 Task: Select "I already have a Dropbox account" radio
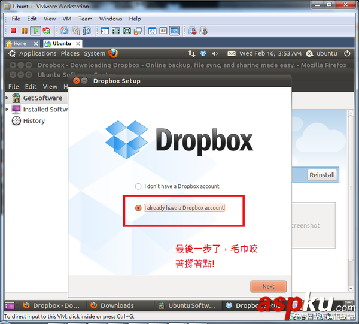point(138,208)
